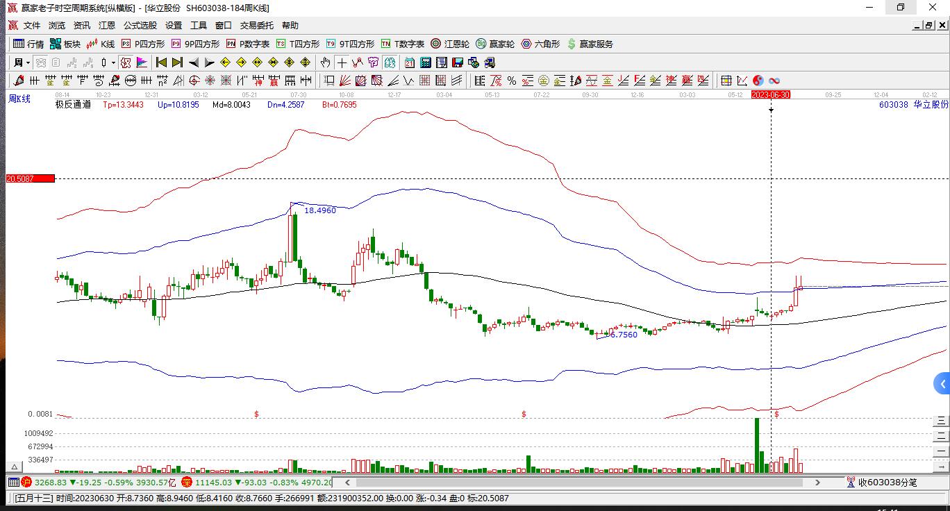Open the 窗口 menu

click(x=224, y=26)
